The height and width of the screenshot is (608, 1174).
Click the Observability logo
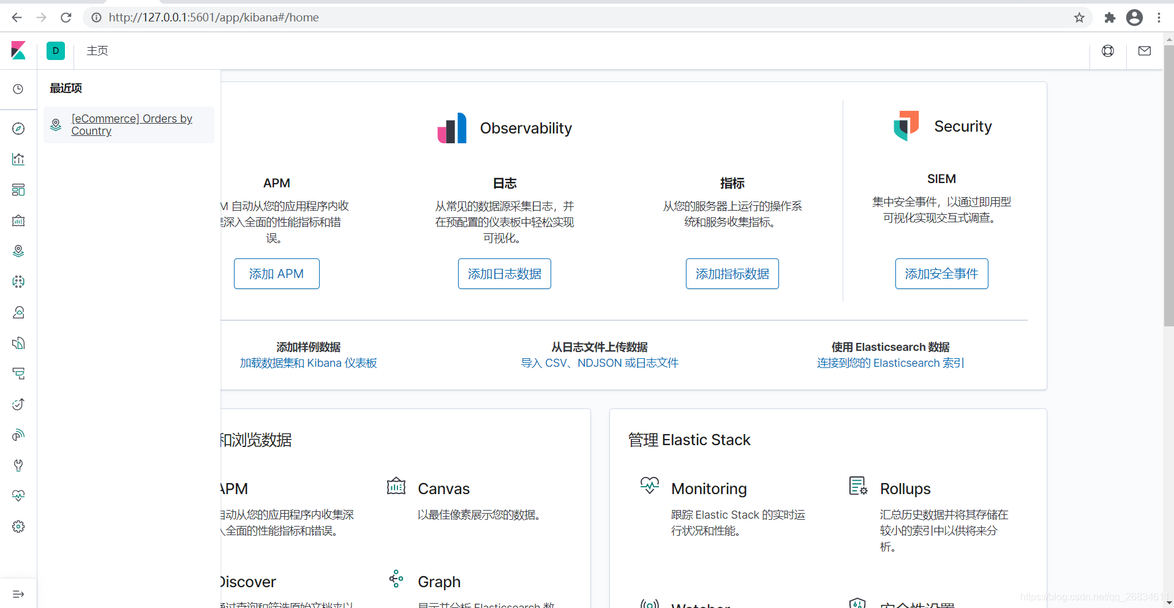452,128
